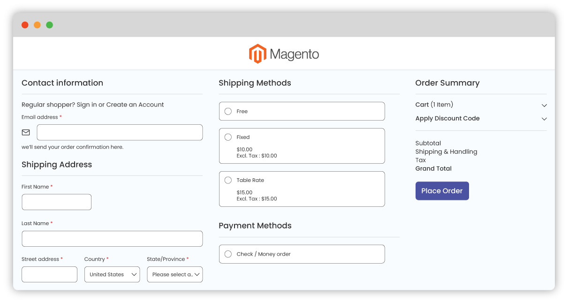The width and height of the screenshot is (568, 303).
Task: Click the Contact information heading
Action: [x=62, y=83]
